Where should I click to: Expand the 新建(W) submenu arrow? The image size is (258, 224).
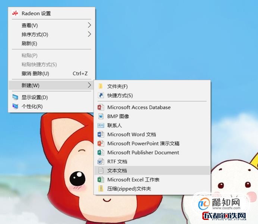tap(89, 85)
